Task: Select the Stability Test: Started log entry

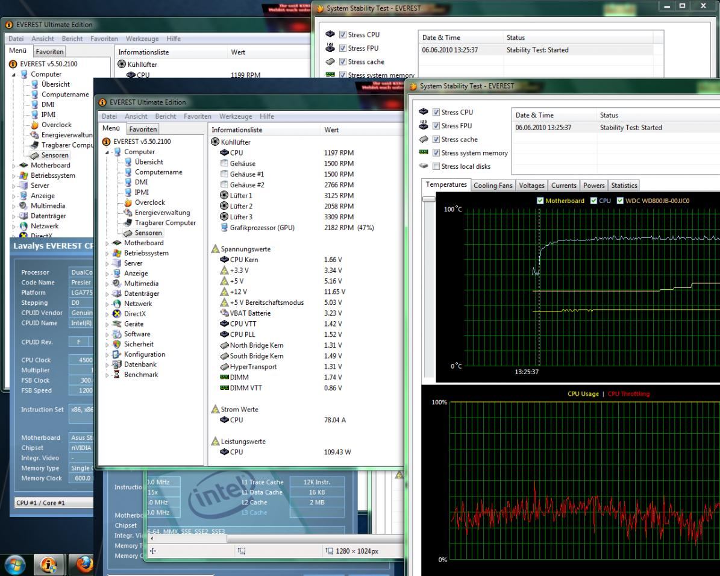Action: 615,128
